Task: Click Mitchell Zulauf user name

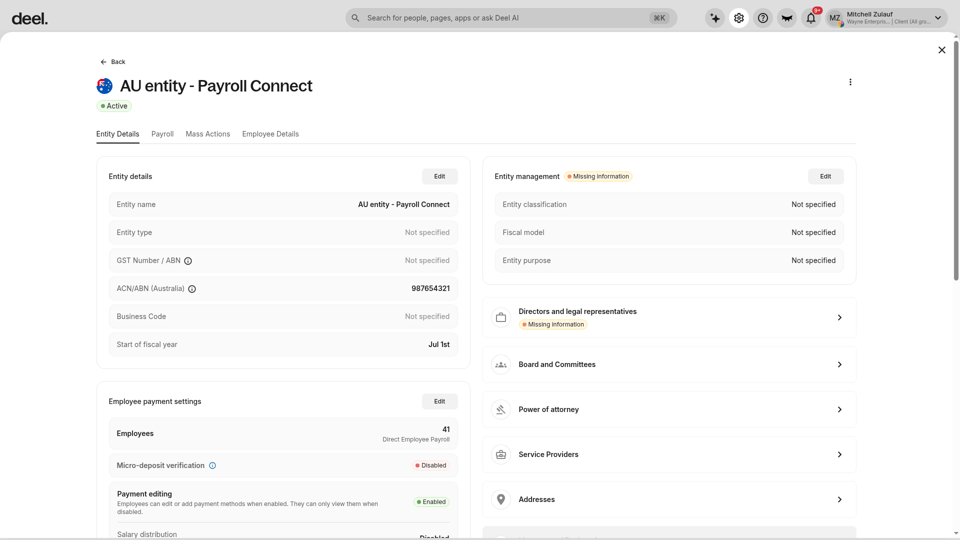Action: pos(869,14)
